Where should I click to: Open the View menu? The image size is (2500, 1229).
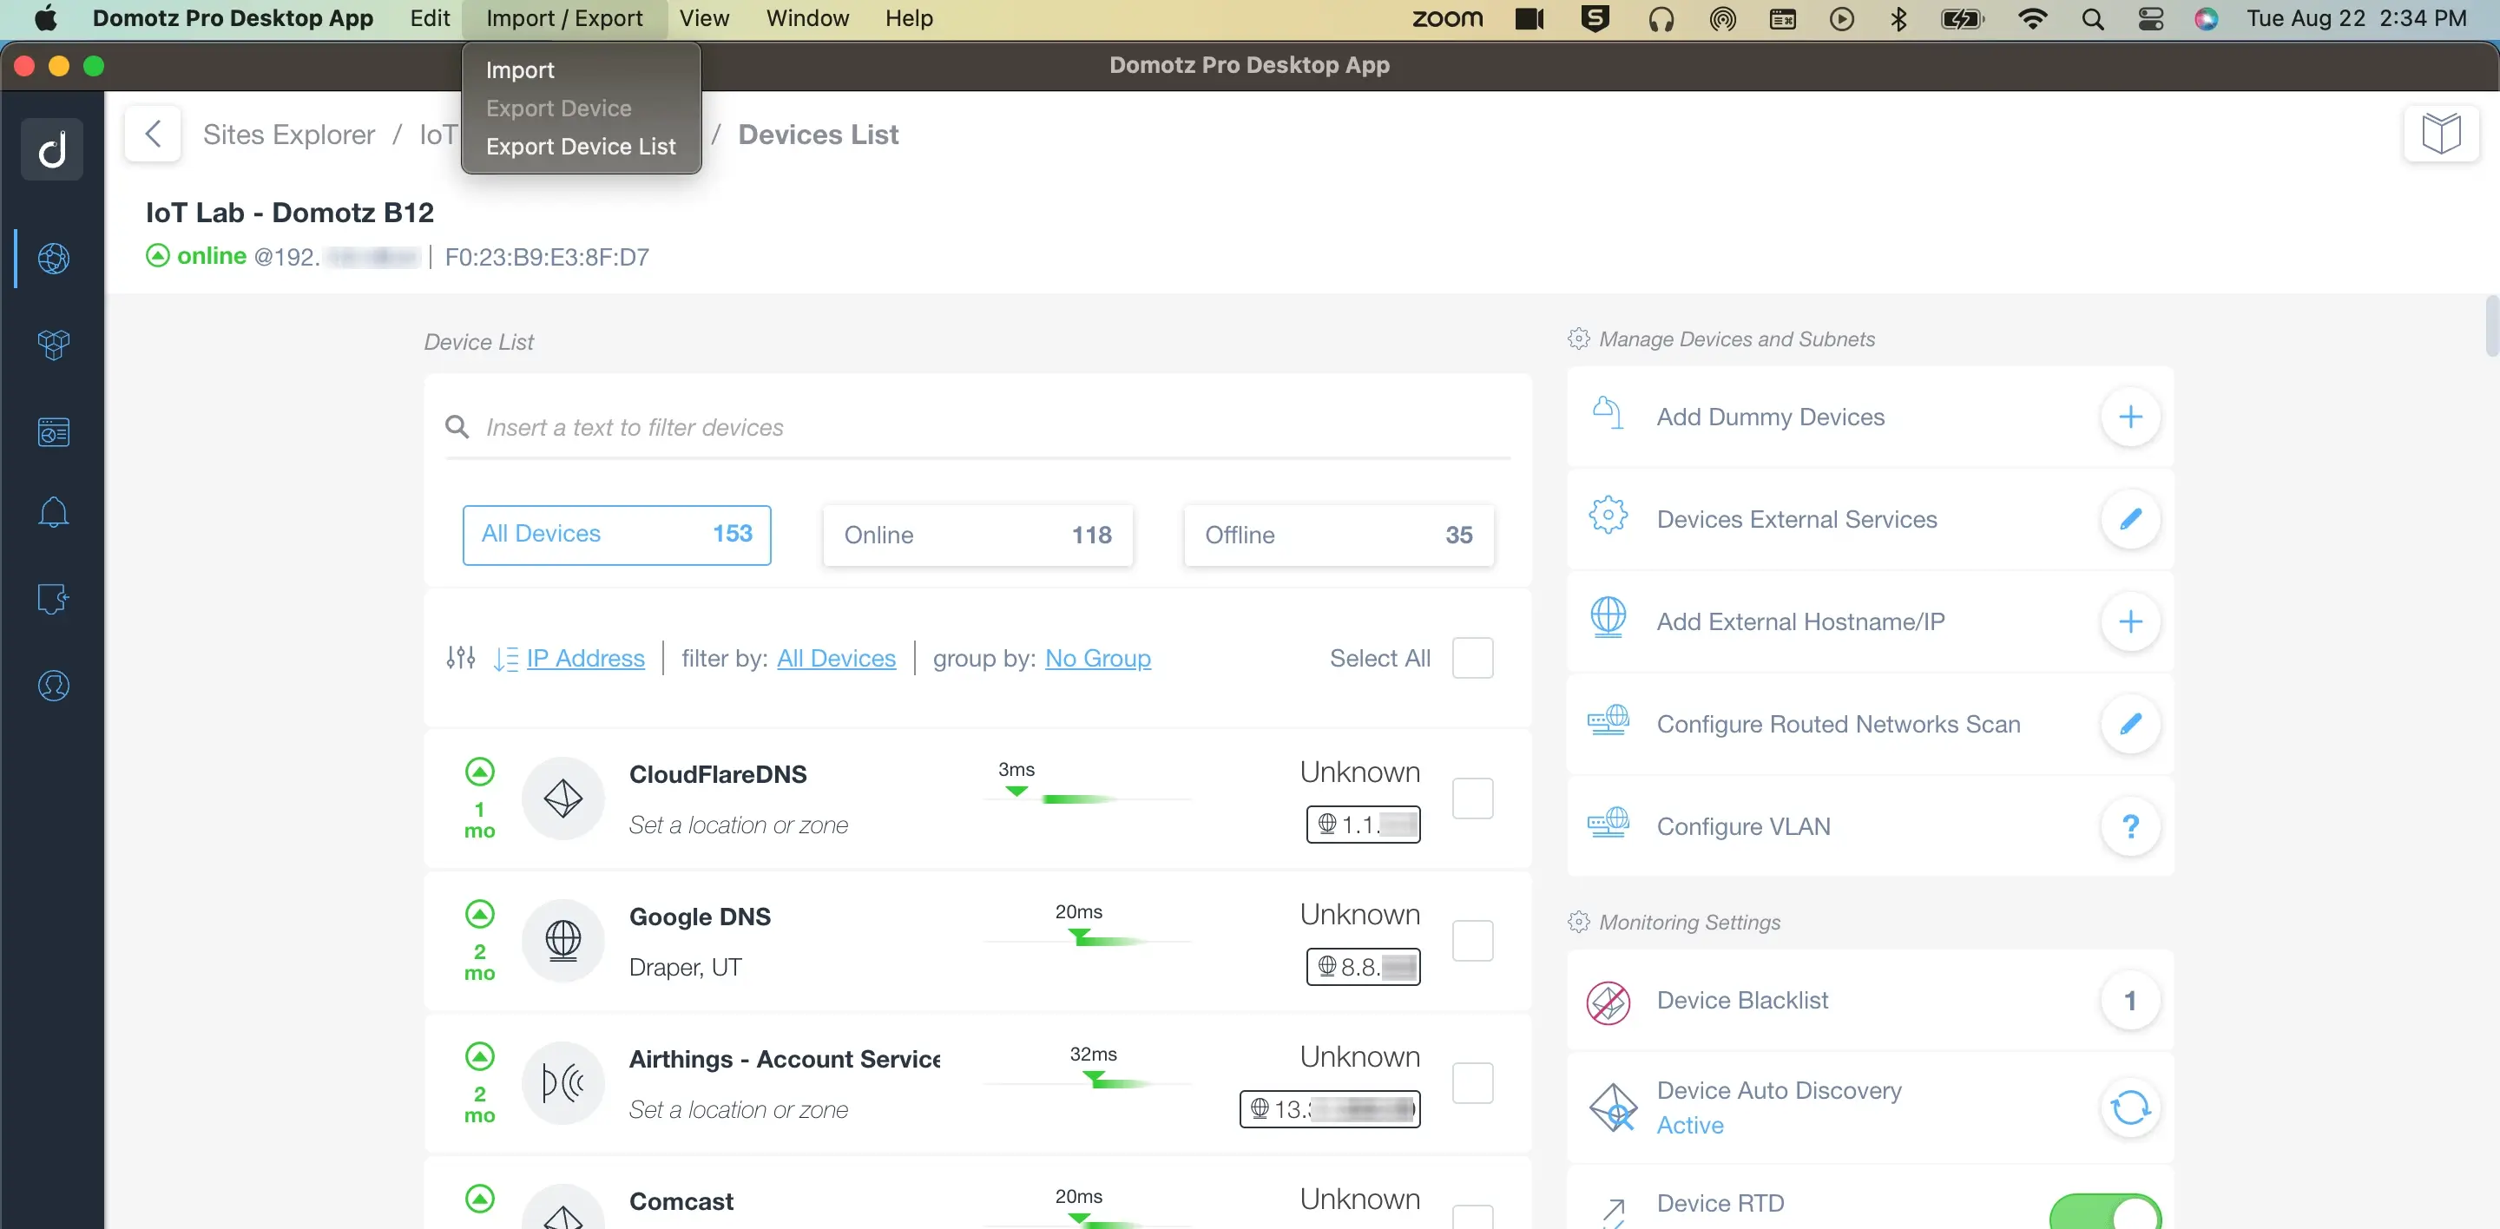704,18
